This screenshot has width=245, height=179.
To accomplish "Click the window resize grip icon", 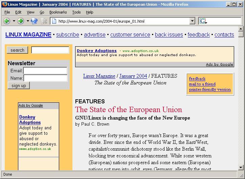I will click(241, 175).
